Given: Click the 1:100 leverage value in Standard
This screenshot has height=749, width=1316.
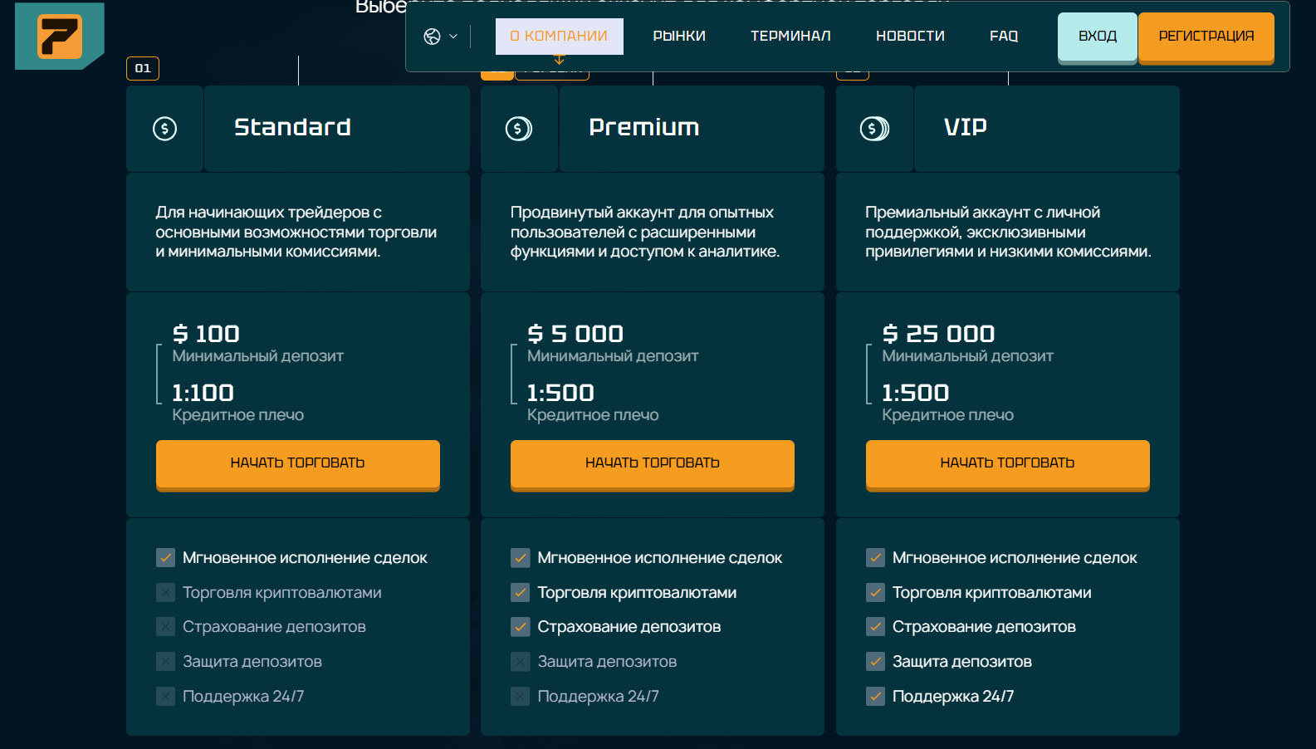Looking at the screenshot, I should point(203,393).
